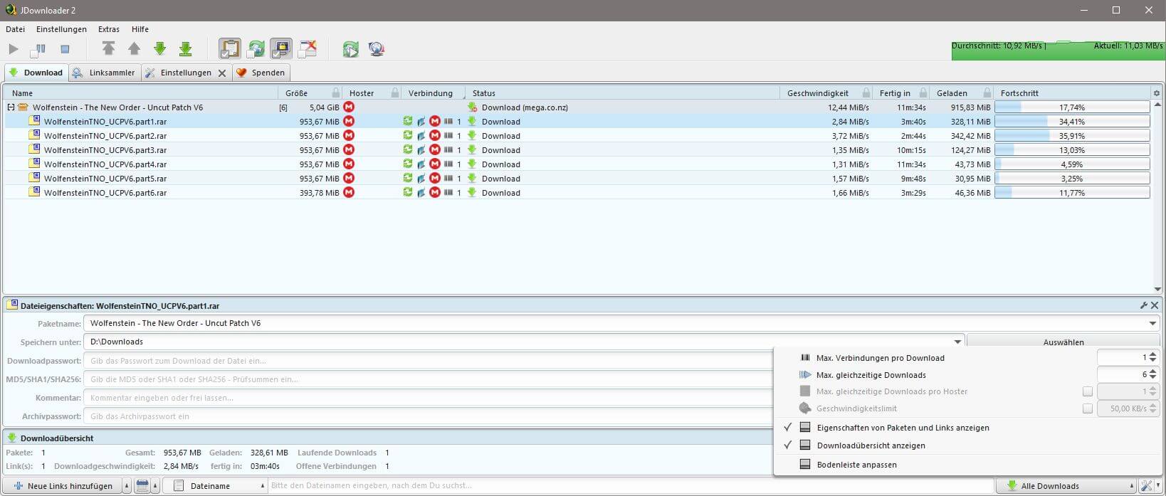
Task: Open the Einstellungen menu in the menu bar
Action: pos(61,29)
